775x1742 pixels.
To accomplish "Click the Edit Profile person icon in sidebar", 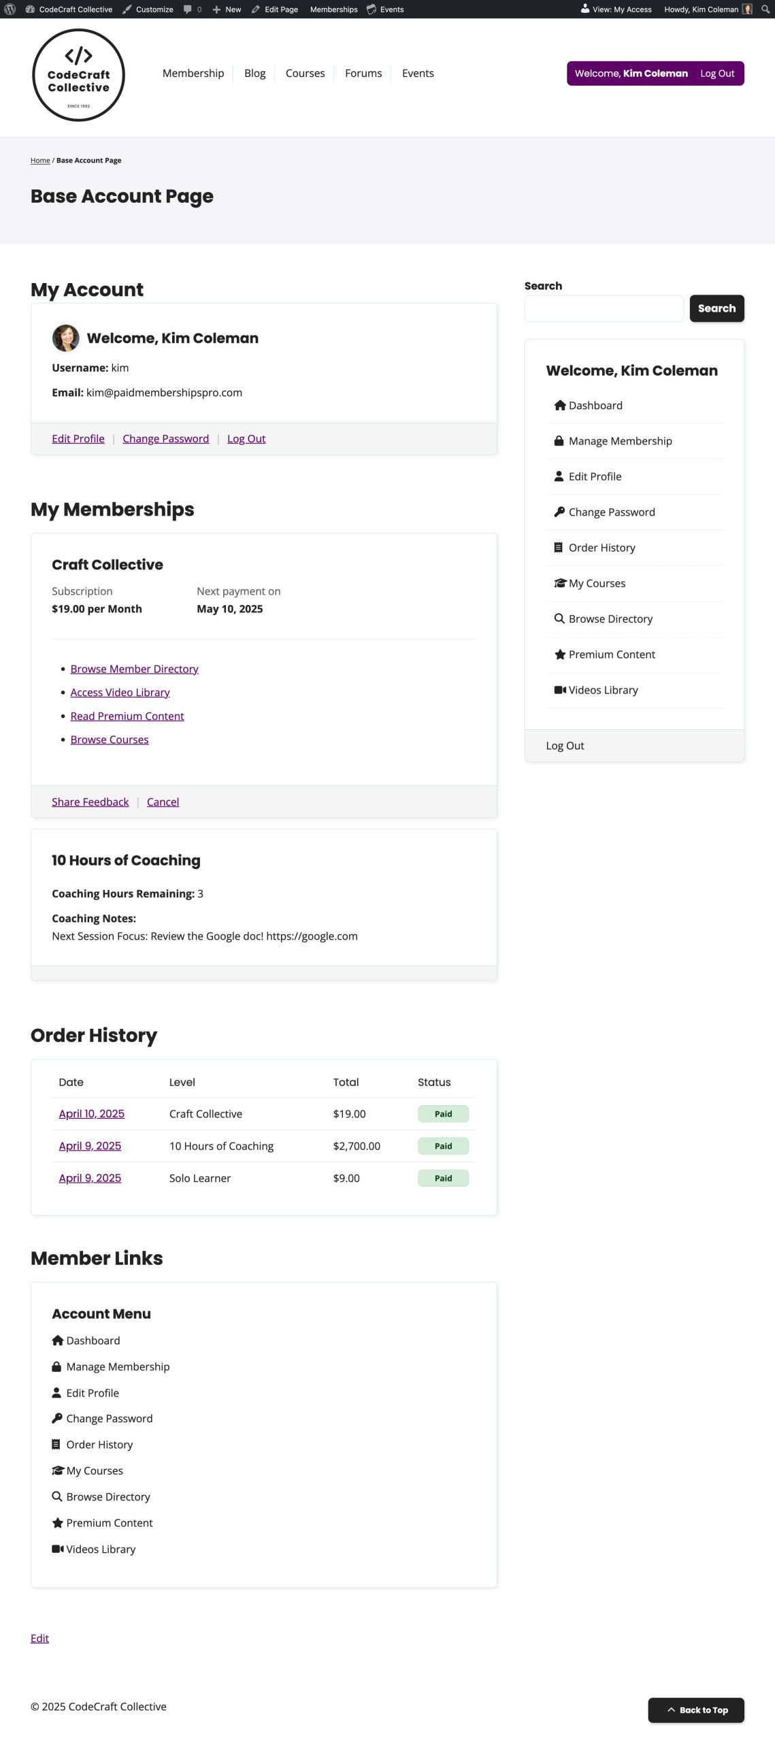I will tap(560, 476).
